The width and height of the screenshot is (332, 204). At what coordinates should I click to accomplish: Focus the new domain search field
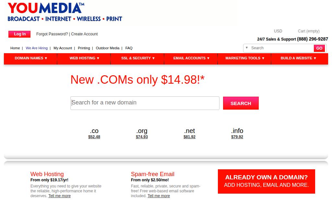(x=145, y=103)
